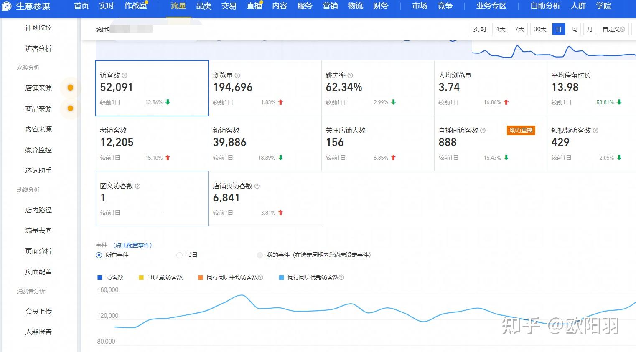Viewport: 636px width, 352px height.
Task: Click the 生意参谋 compass logo icon
Action: click(x=7, y=6)
